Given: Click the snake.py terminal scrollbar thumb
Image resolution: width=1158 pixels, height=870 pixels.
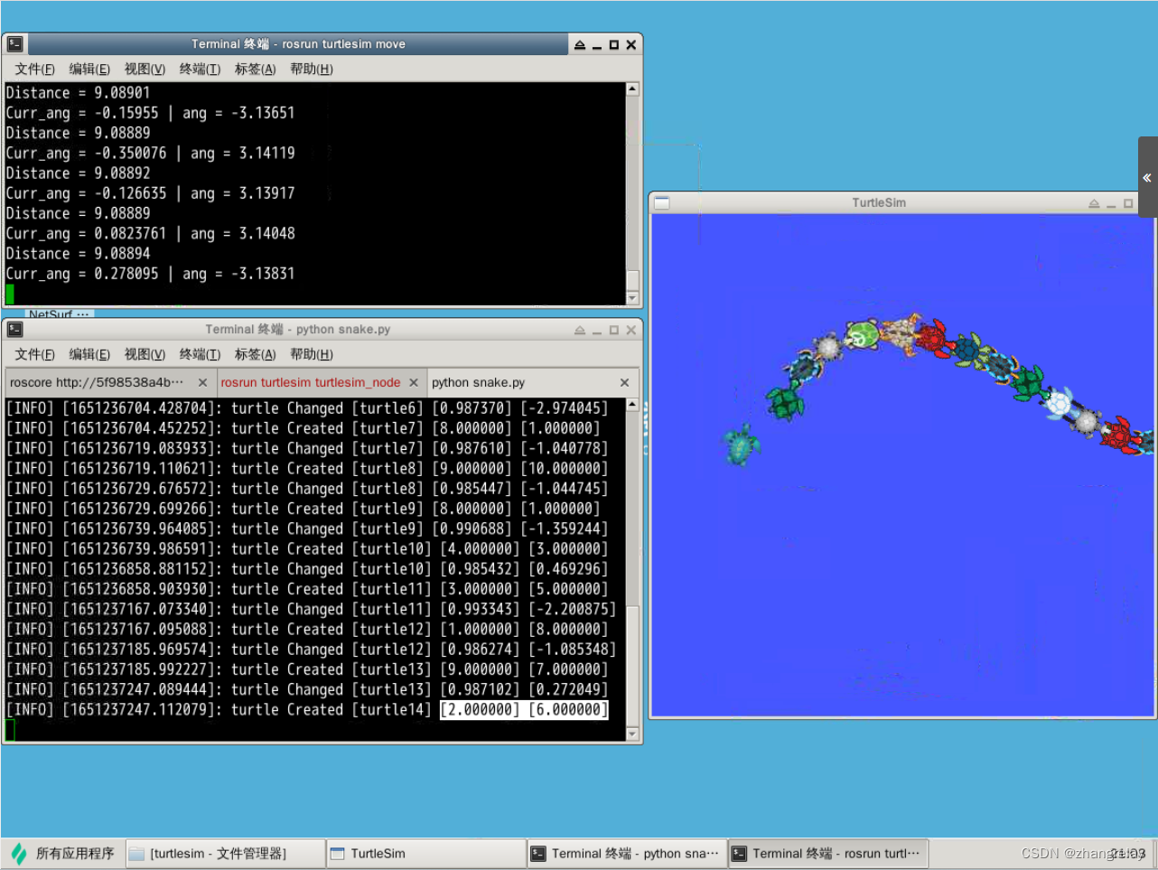Looking at the screenshot, I should (632, 664).
